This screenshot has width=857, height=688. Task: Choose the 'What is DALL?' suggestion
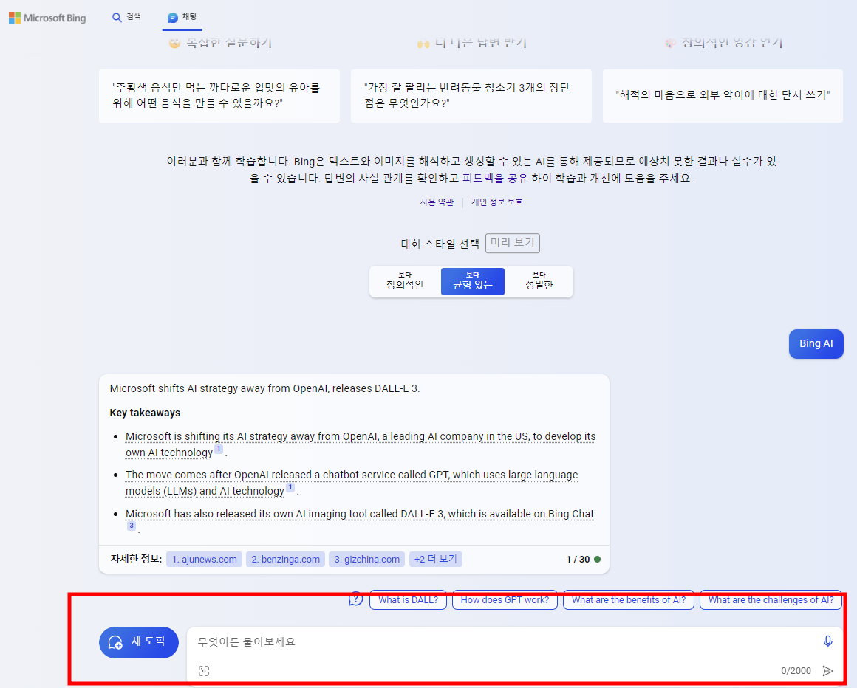click(408, 600)
